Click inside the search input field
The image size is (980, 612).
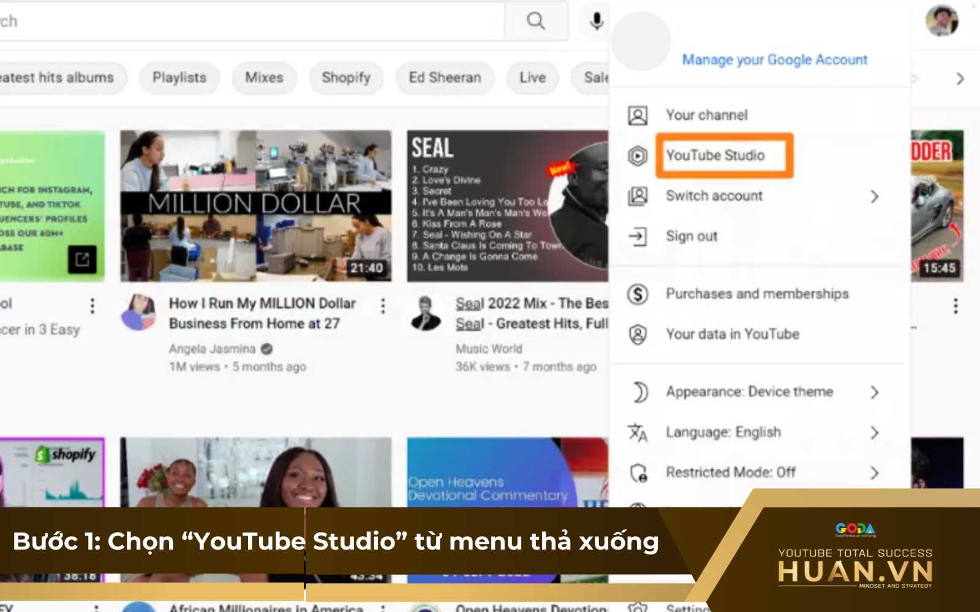coord(251,21)
